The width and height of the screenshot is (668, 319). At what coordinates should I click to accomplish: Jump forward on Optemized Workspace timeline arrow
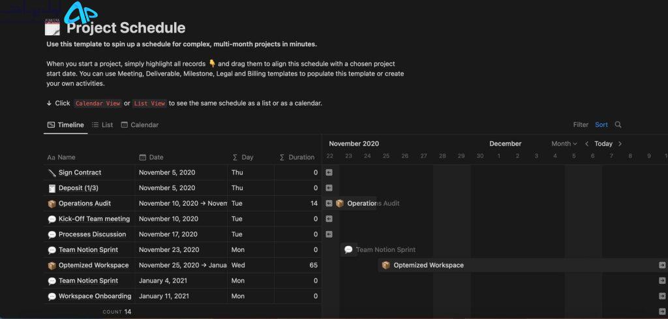tap(662, 265)
